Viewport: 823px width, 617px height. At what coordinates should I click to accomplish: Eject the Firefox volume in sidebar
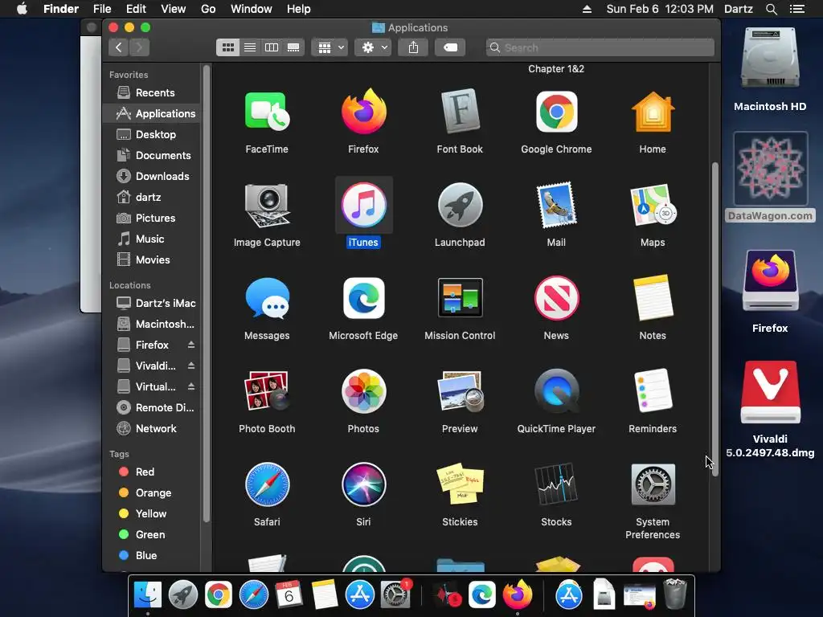[x=191, y=345]
